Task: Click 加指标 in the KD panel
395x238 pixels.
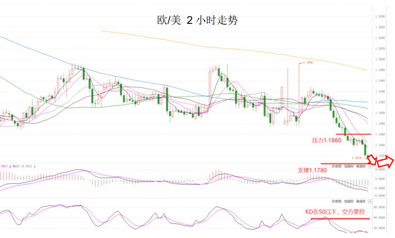Action: click(349, 201)
